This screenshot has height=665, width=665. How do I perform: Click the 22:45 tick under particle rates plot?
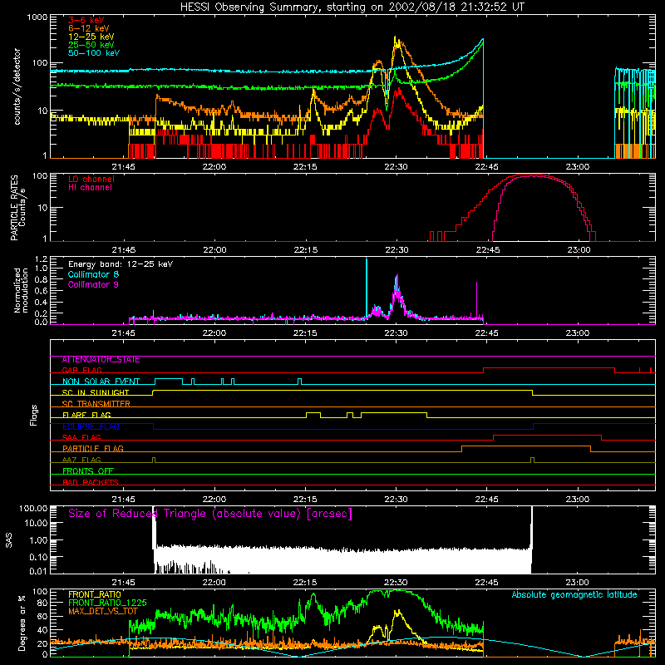(487, 250)
